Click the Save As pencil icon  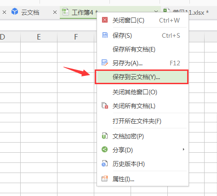coord(105,63)
